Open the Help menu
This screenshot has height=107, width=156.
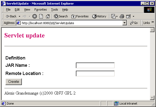[65, 10]
